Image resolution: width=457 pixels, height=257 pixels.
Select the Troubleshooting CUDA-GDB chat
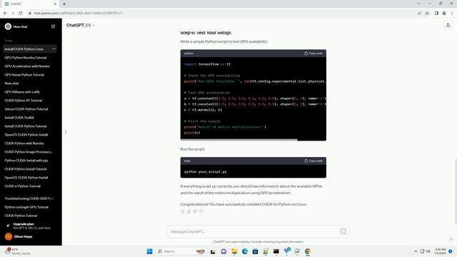[x=29, y=198]
